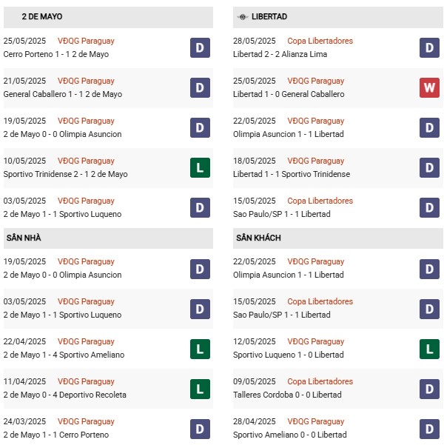Select the SÂN NHÀ section header
The image size is (444, 445).
108,238
